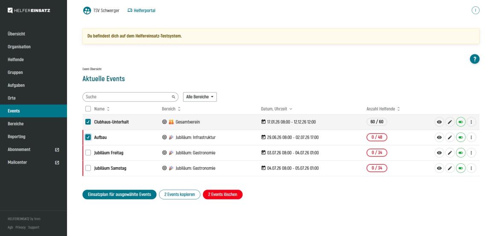The width and height of the screenshot is (495, 236).
Task: Click the target icon in Clubhaus-Unterhalt row
Action: click(164, 122)
